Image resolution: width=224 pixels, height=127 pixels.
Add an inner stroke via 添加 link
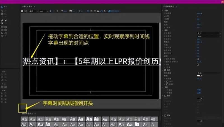[199, 90]
